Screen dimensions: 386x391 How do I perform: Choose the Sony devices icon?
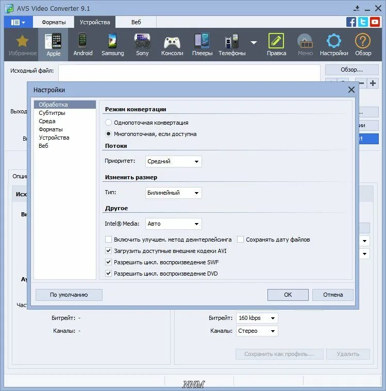coord(142,41)
